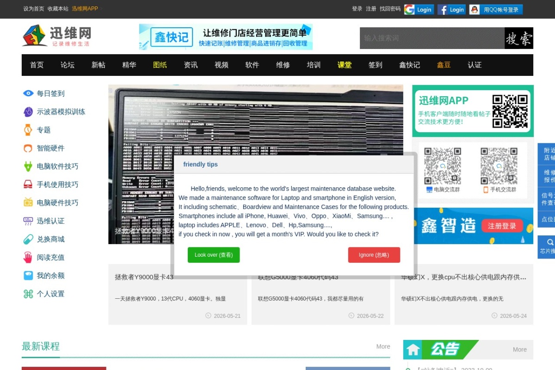Image resolution: width=555 pixels, height=370 pixels.
Task: Click the purple icon beside 迅维认证
Action: coord(28,221)
